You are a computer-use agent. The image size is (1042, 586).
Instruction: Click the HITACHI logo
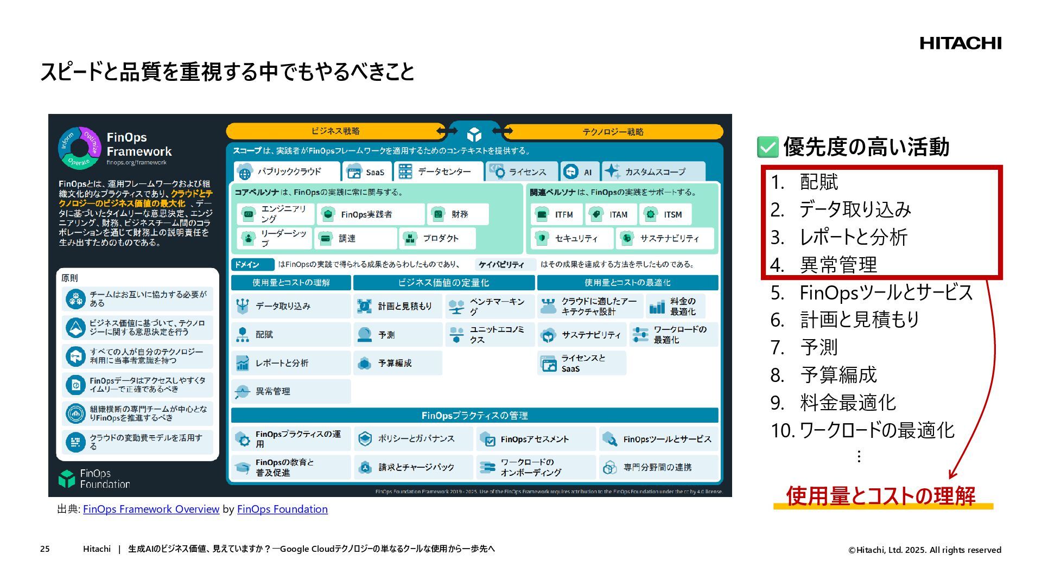click(960, 43)
